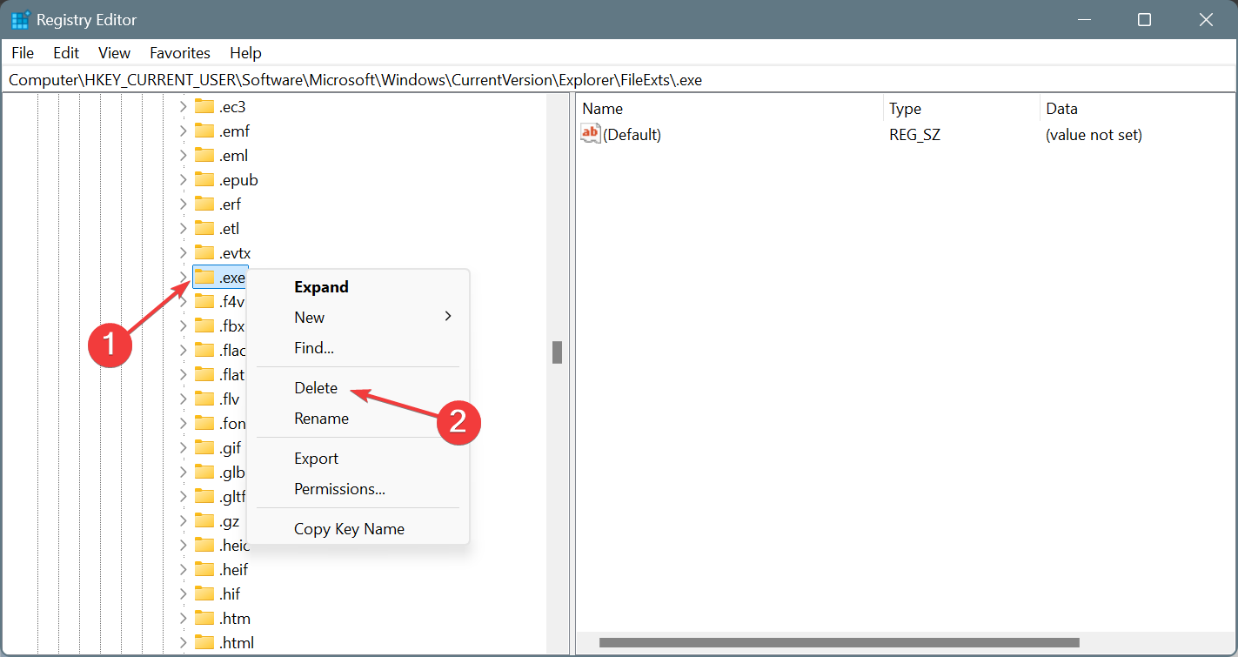Open the New submenu in context menu
The height and width of the screenshot is (657, 1238).
pyautogui.click(x=358, y=317)
